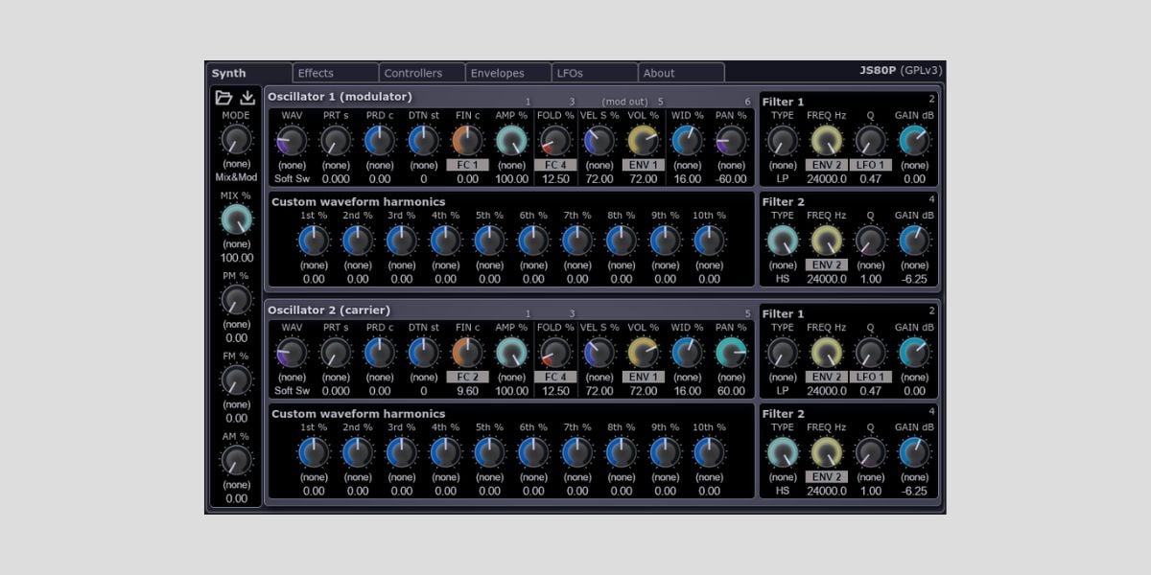
Task: Click the 9.60 FIN value in Oscillator 2
Action: tap(467, 390)
